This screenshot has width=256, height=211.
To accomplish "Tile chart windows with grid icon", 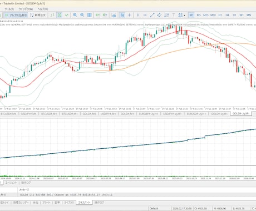I will tap(90, 15).
